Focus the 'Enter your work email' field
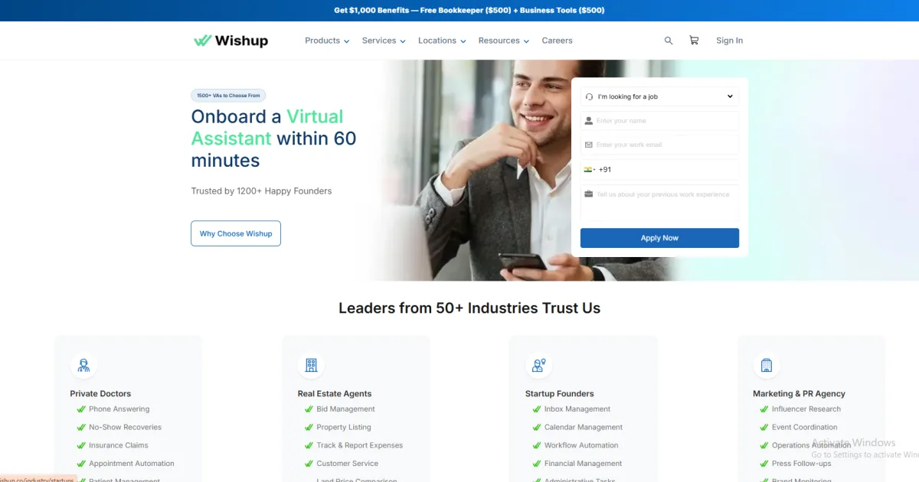 [659, 145]
